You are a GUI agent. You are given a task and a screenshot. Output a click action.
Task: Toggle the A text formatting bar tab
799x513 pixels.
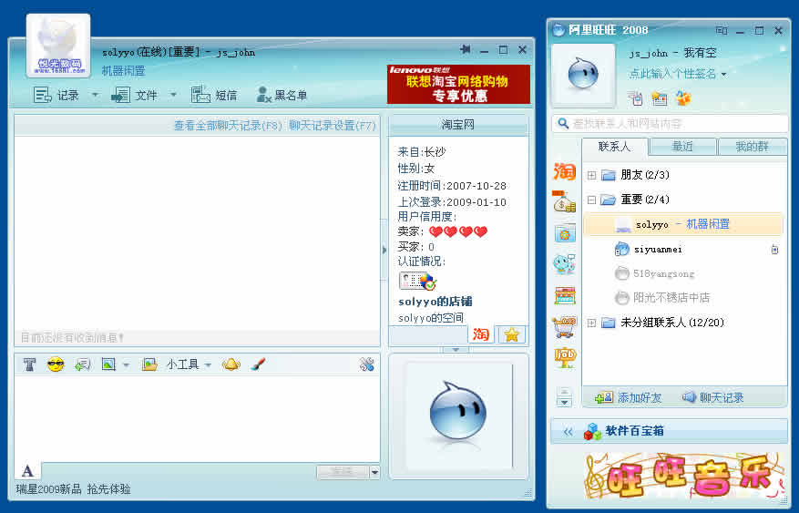tap(27, 471)
